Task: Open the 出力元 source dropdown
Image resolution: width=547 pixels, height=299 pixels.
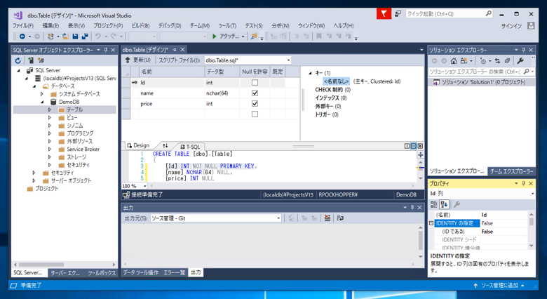Action: [278, 218]
